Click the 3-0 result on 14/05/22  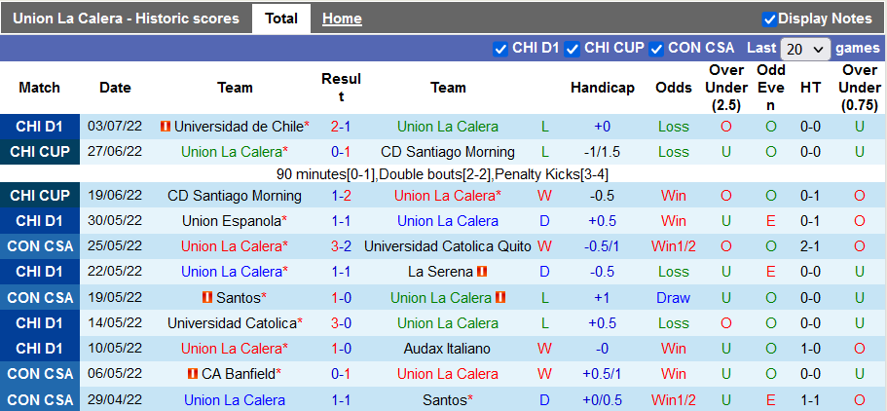(x=341, y=323)
